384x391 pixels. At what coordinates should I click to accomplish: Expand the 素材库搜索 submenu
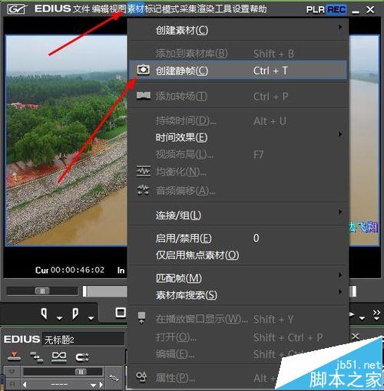(237, 295)
